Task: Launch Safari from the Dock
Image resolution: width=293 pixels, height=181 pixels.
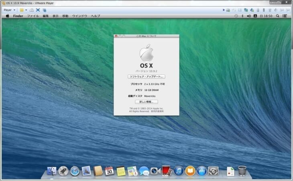Action: click(75, 171)
